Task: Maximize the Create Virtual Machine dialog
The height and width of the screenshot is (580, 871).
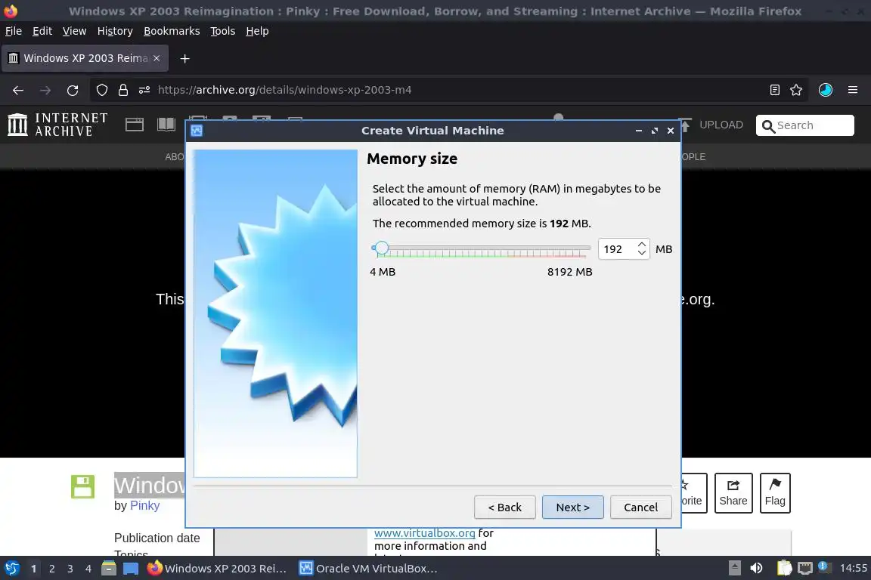Action: pos(655,131)
